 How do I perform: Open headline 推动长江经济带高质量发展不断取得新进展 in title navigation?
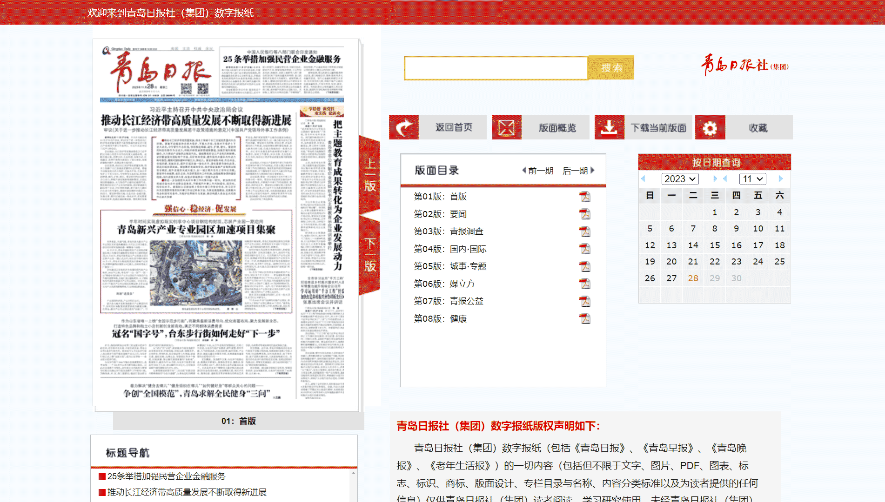pos(187,492)
